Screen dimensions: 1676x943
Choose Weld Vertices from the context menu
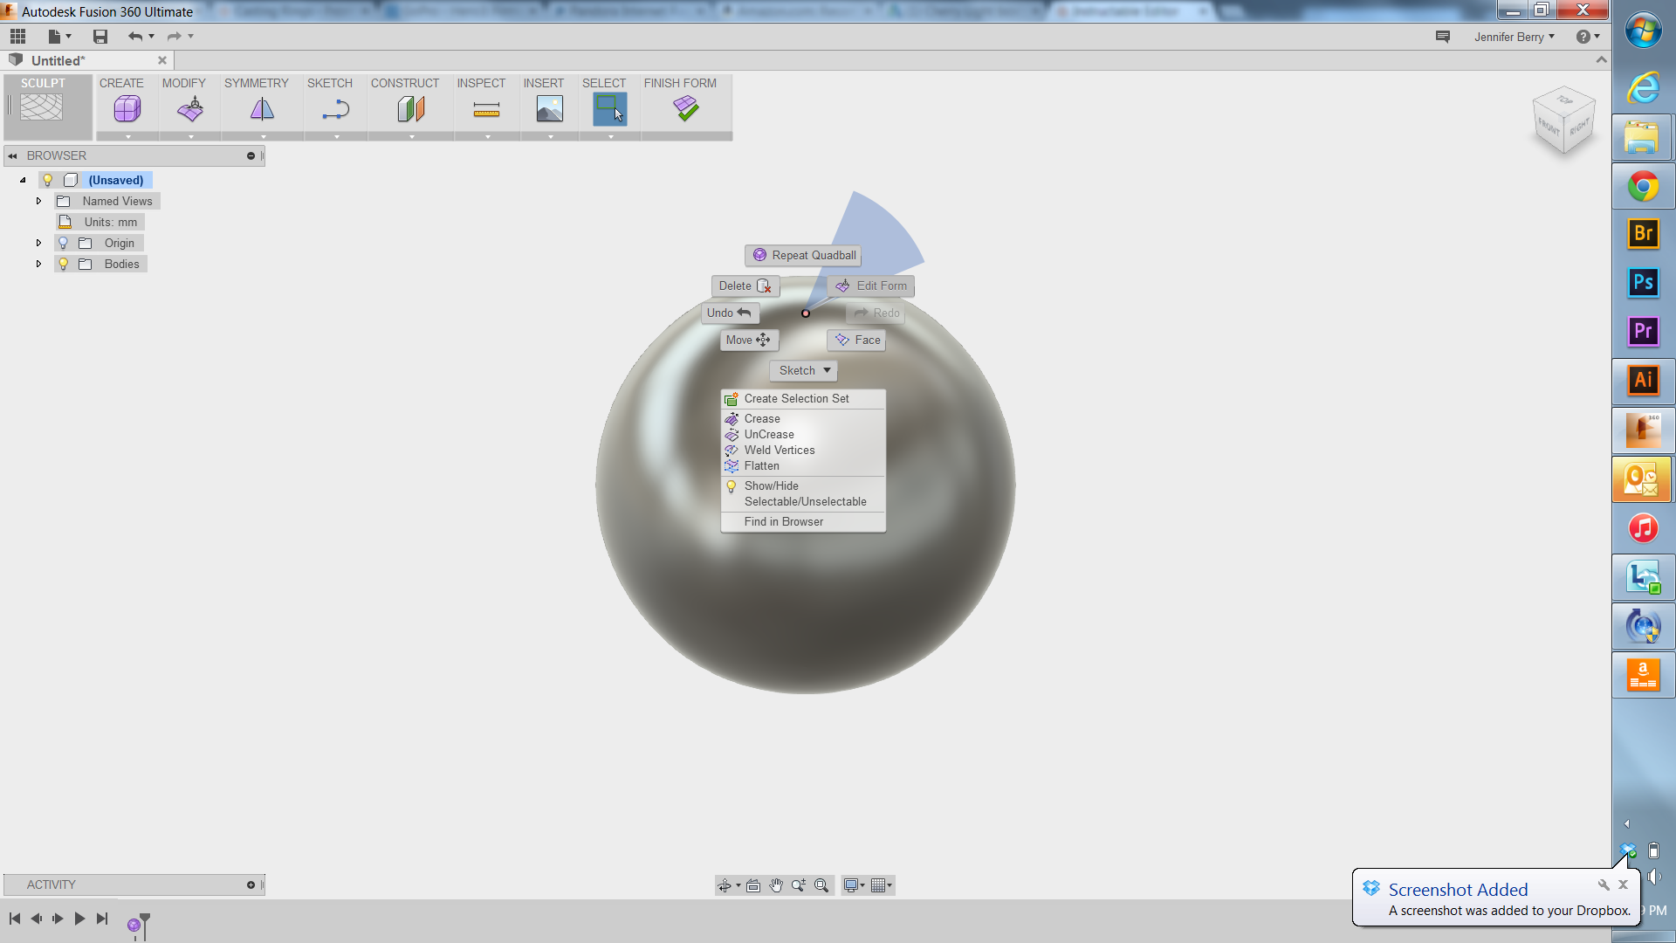(779, 450)
